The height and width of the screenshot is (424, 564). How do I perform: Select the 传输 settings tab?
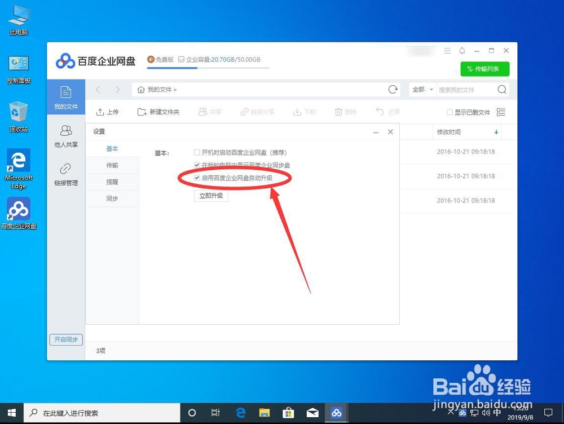click(112, 165)
